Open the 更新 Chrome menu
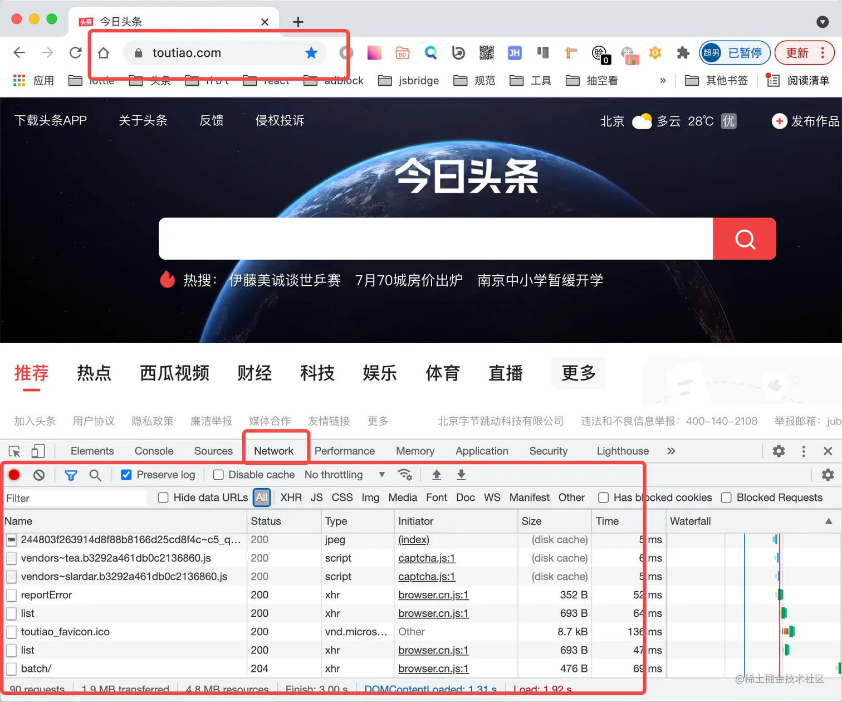 pyautogui.click(x=805, y=53)
